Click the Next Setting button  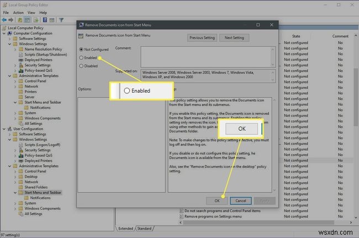234,38
